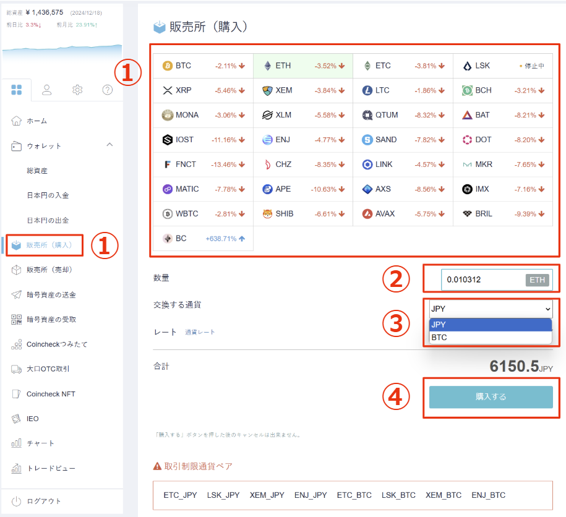Open 日本円の入金 page

[x=48, y=195]
